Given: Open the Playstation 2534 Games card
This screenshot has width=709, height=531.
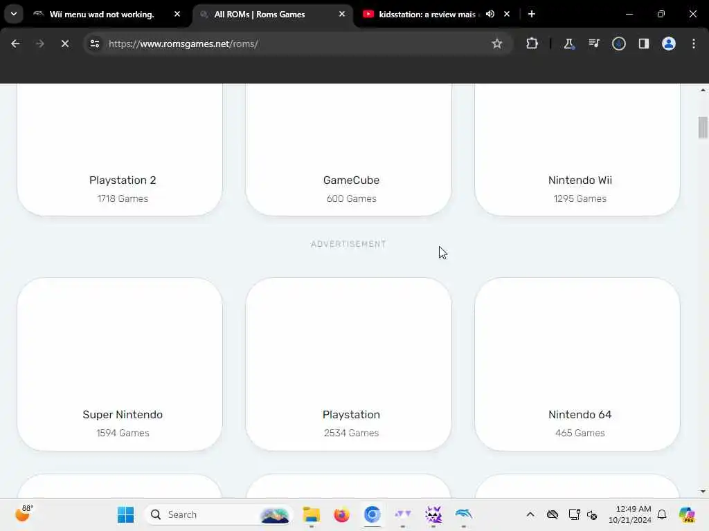Looking at the screenshot, I should pyautogui.click(x=349, y=364).
